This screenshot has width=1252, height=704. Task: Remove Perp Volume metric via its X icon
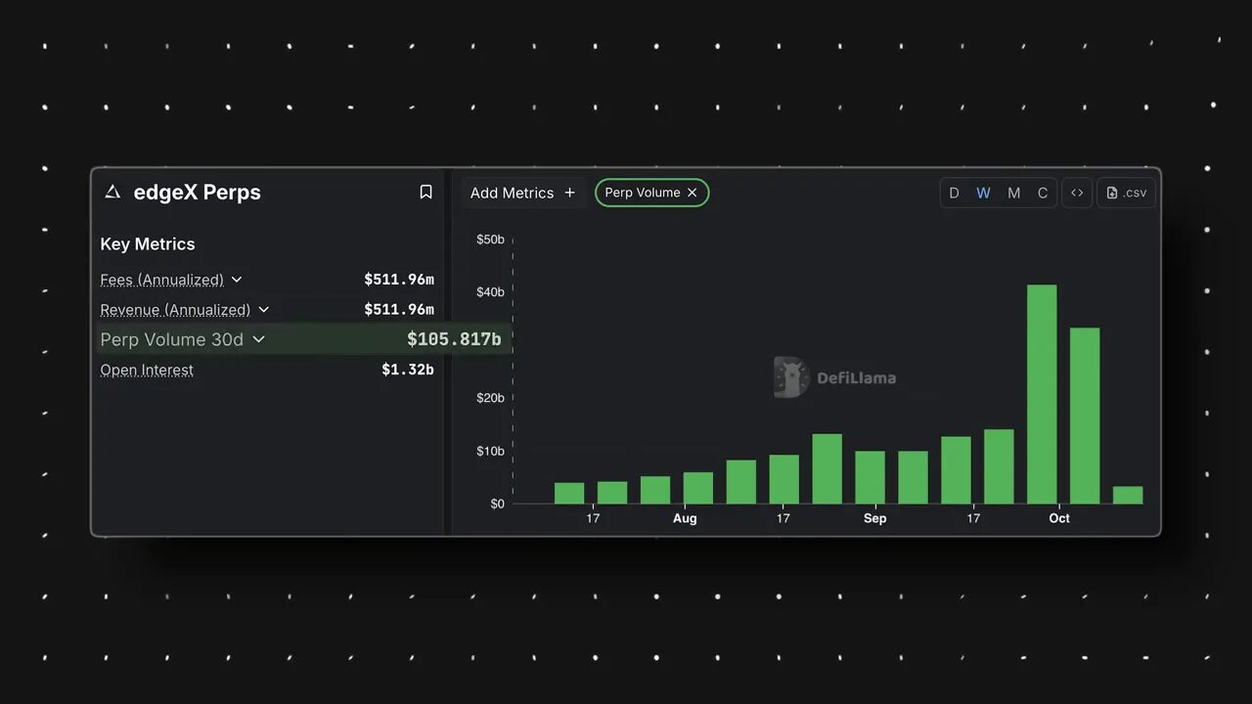[692, 193]
